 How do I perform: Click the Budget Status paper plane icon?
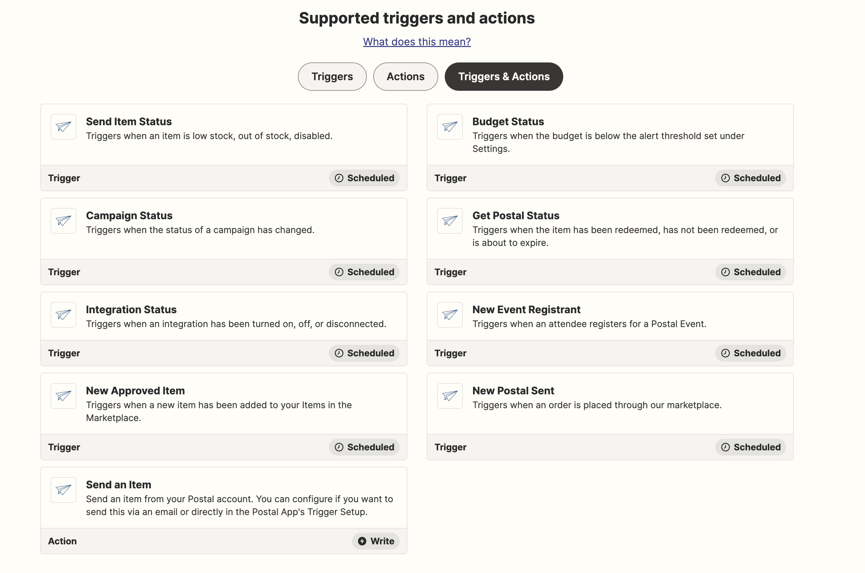tap(450, 127)
